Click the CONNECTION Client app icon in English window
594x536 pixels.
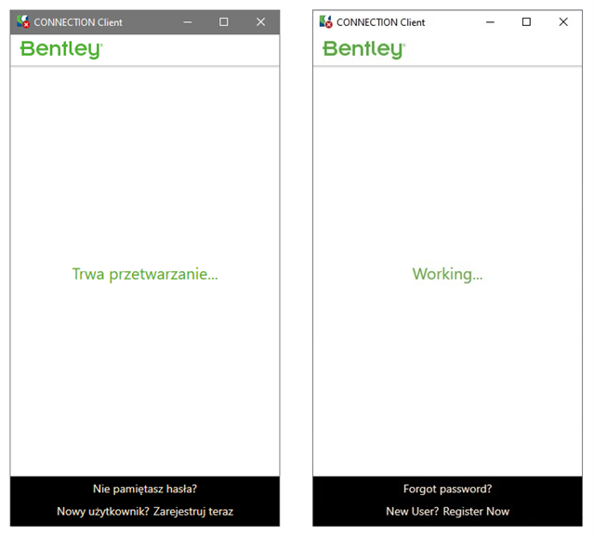pyautogui.click(x=325, y=21)
